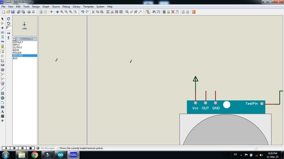The height and width of the screenshot is (159, 284).
Task: Click the P pick devices button
Action: [x=14, y=39]
